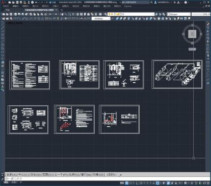Add a new drawing file tab

click(x=62, y=10)
